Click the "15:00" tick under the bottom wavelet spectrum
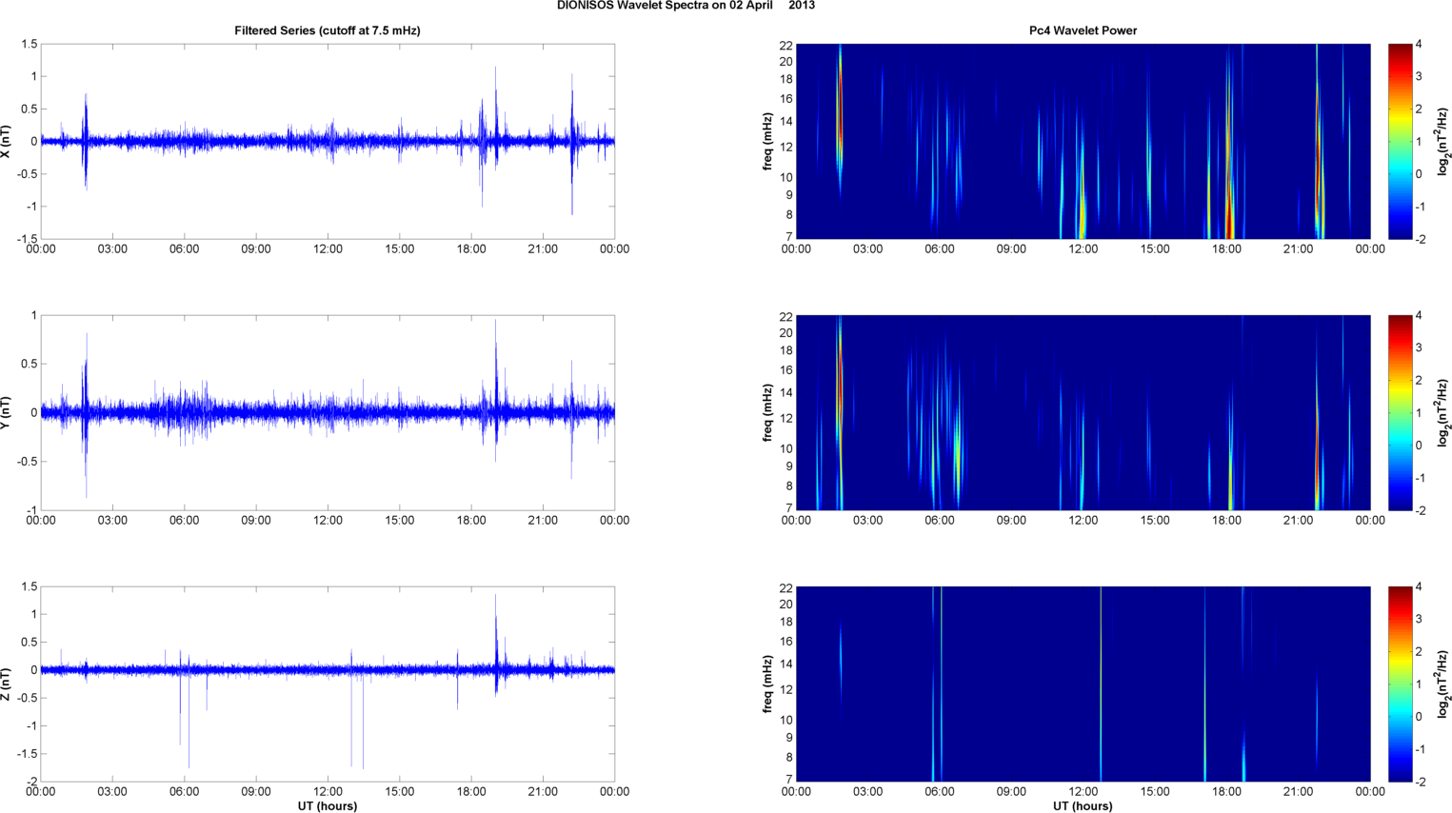 click(x=1155, y=792)
